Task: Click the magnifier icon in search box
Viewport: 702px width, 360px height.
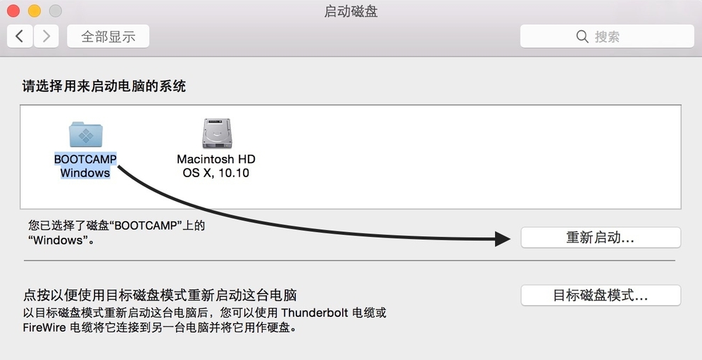Action: tap(582, 37)
